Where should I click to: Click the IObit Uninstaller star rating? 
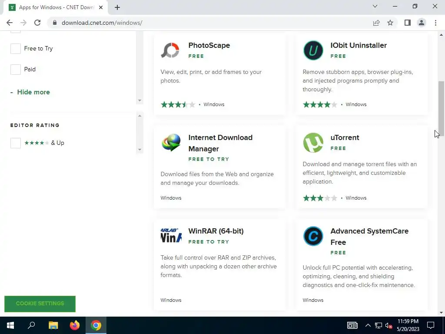(x=320, y=104)
